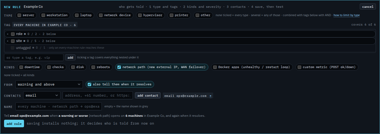
Task: Click the add rule button
Action: click(x=14, y=124)
